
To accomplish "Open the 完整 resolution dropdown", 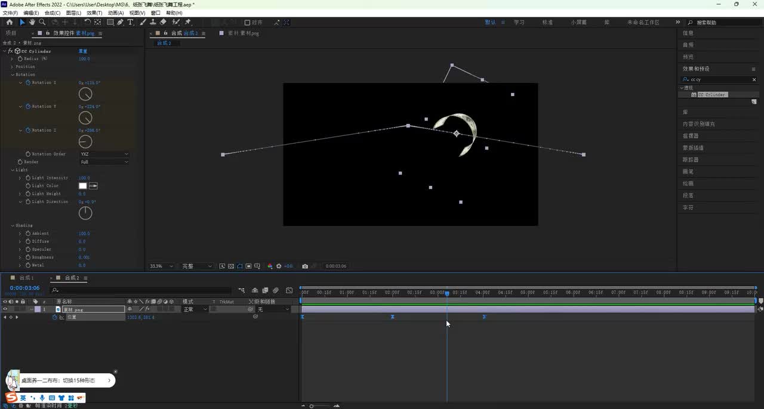I will (x=196, y=266).
